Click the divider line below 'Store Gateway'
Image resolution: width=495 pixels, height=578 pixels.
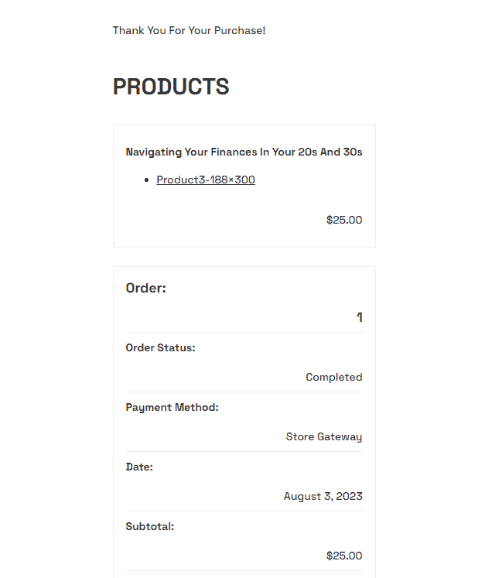(244, 452)
